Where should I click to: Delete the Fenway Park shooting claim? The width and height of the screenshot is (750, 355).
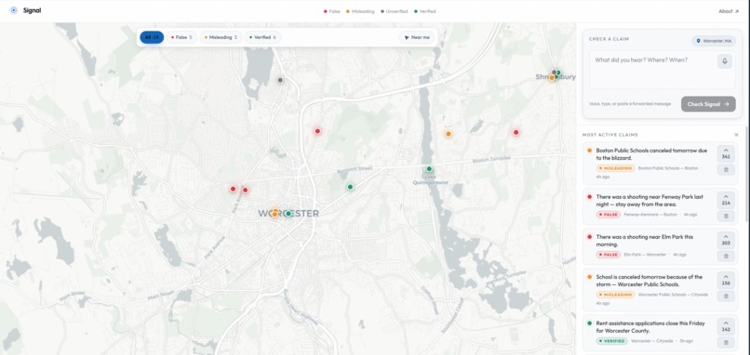click(726, 216)
